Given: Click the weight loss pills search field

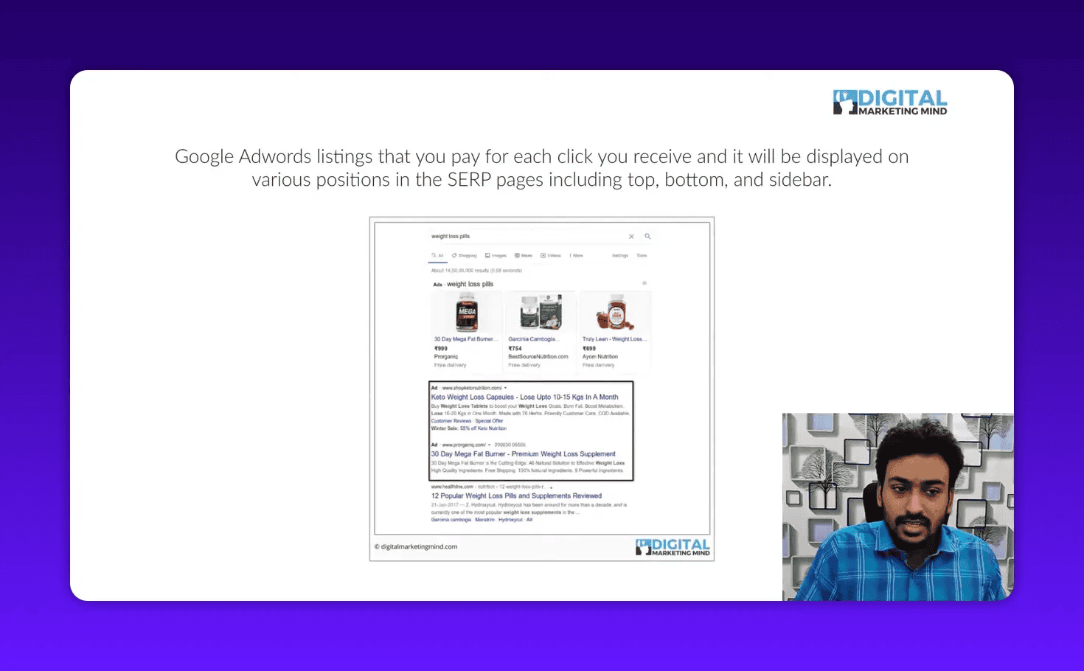Looking at the screenshot, I should click(516, 236).
